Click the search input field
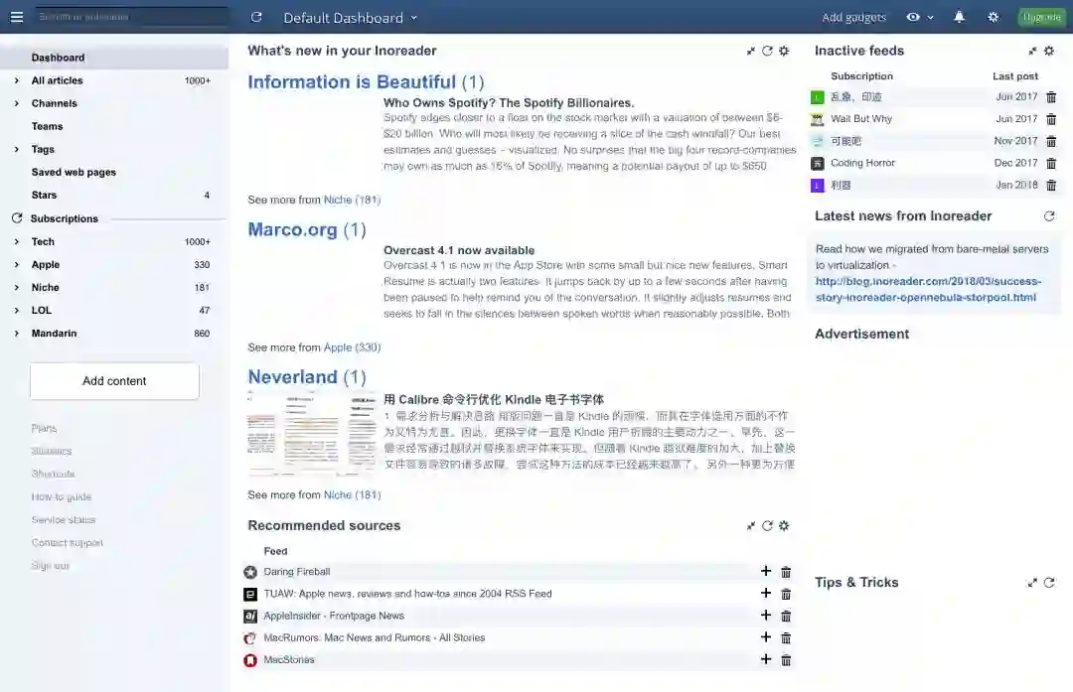Viewport: 1073px width, 692px height. (x=132, y=17)
